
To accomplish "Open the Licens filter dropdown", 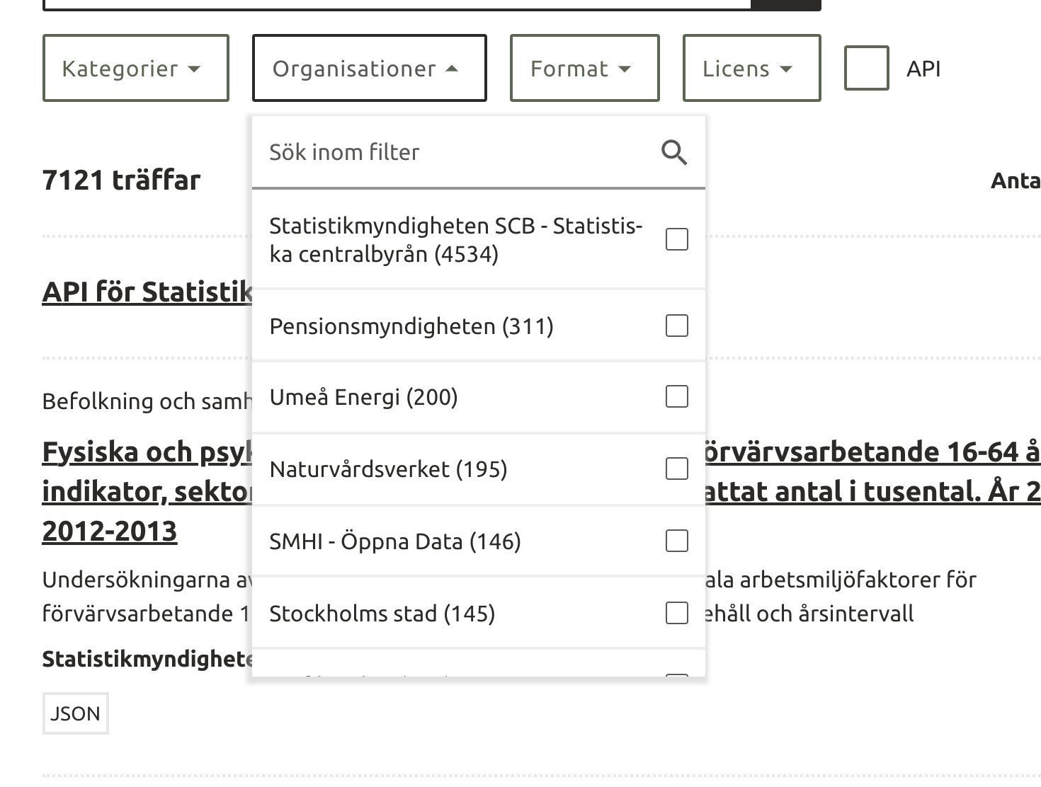I will click(751, 69).
